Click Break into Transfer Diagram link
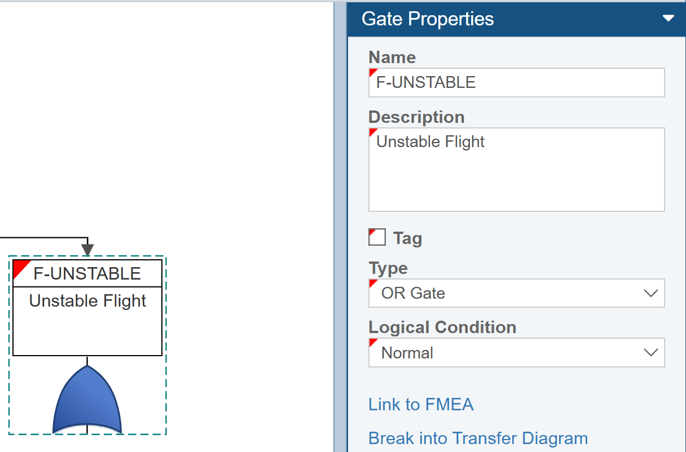The image size is (686, 452). tap(478, 438)
